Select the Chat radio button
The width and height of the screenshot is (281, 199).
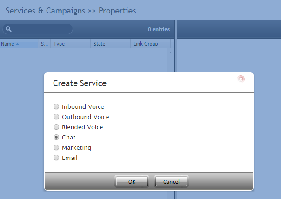(56, 137)
